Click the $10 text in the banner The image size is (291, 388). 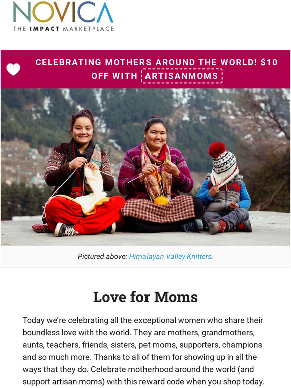coord(269,62)
